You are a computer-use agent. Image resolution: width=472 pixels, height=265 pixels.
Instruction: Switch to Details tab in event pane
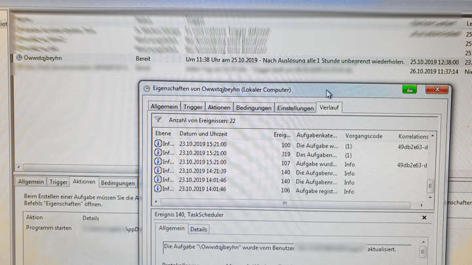(199, 229)
